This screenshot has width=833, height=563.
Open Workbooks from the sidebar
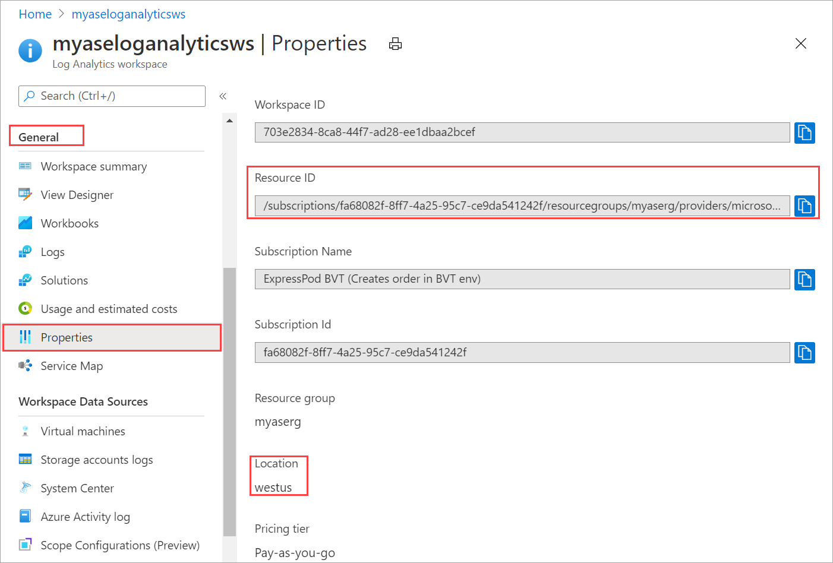click(71, 223)
